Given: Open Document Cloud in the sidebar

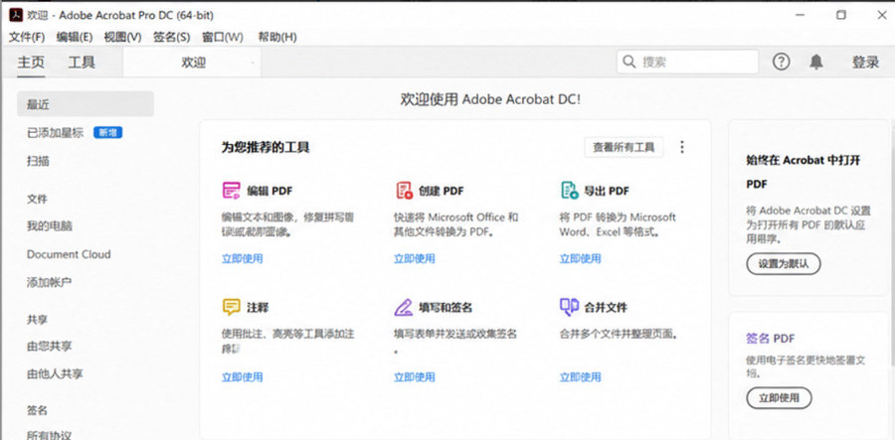Looking at the screenshot, I should click(69, 254).
